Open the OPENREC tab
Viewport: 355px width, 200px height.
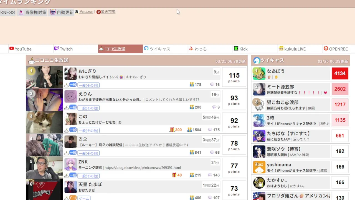[x=339, y=49]
